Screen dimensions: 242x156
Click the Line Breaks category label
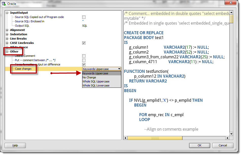[x=18, y=39]
